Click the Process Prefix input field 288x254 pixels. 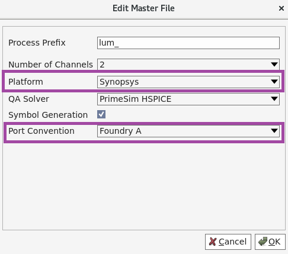(188, 43)
